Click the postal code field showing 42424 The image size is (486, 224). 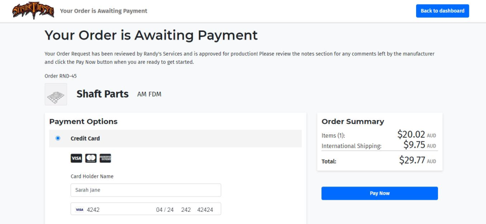205,210
